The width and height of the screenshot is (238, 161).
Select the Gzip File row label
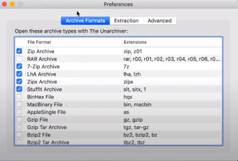[37, 120]
